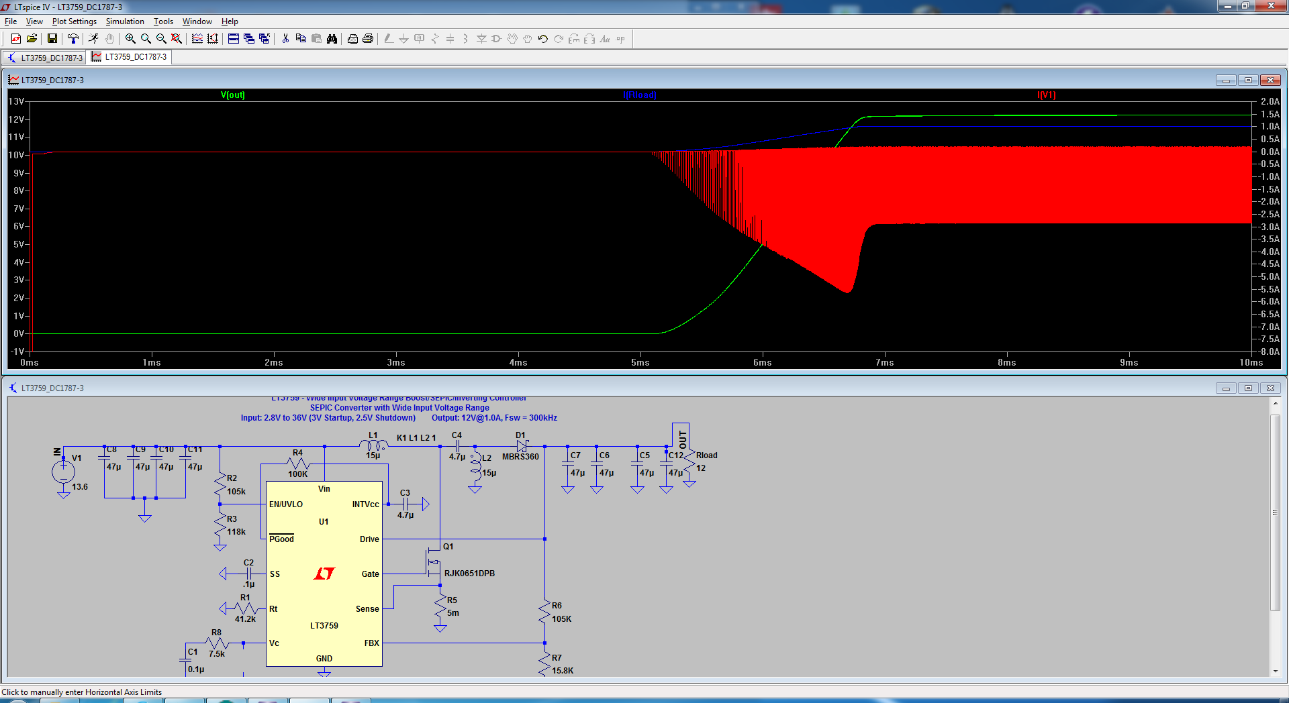Image resolution: width=1289 pixels, height=703 pixels.
Task: Select the Wire pencil tool
Action: tap(389, 39)
